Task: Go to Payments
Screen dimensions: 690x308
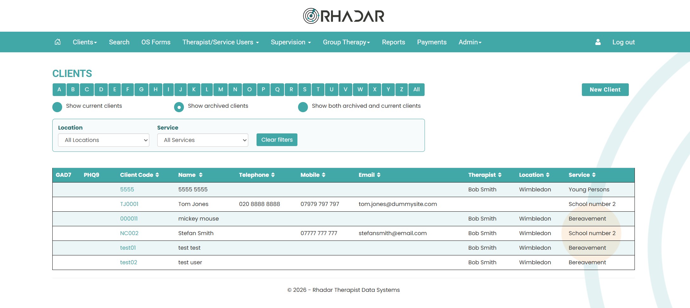Action: tap(432, 42)
